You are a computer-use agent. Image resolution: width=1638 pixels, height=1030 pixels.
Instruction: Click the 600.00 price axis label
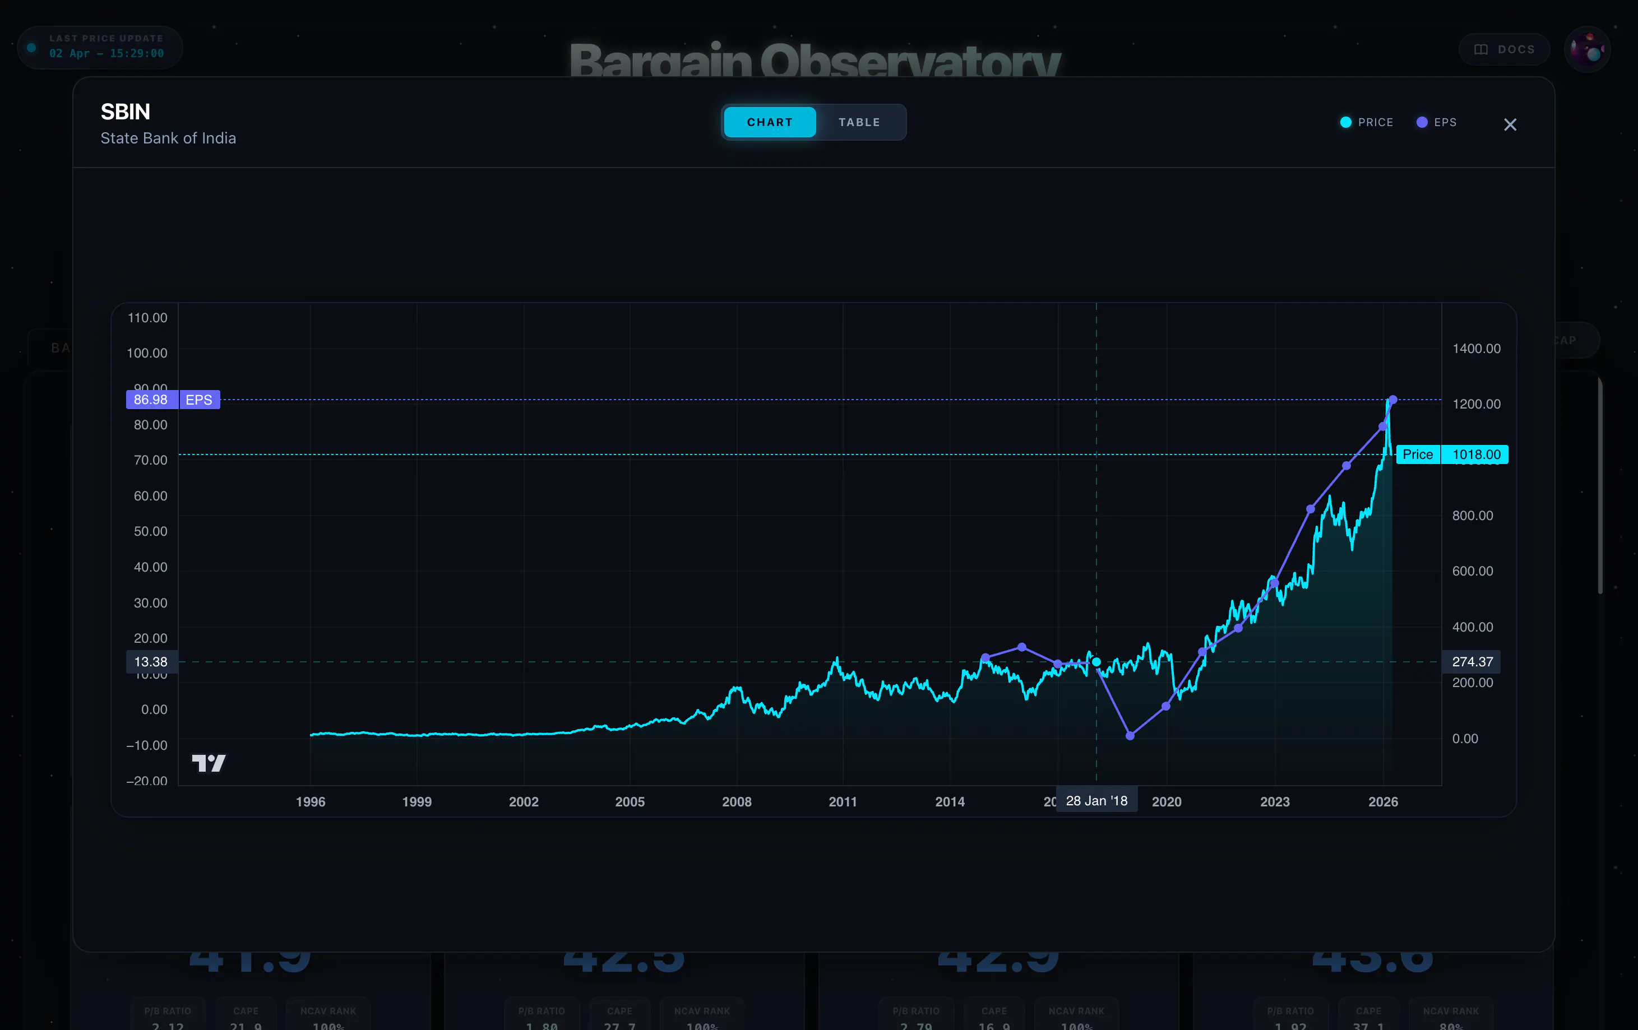1473,571
